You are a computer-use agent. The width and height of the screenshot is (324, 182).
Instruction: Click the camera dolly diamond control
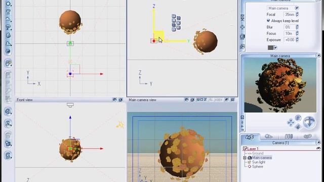(298, 127)
